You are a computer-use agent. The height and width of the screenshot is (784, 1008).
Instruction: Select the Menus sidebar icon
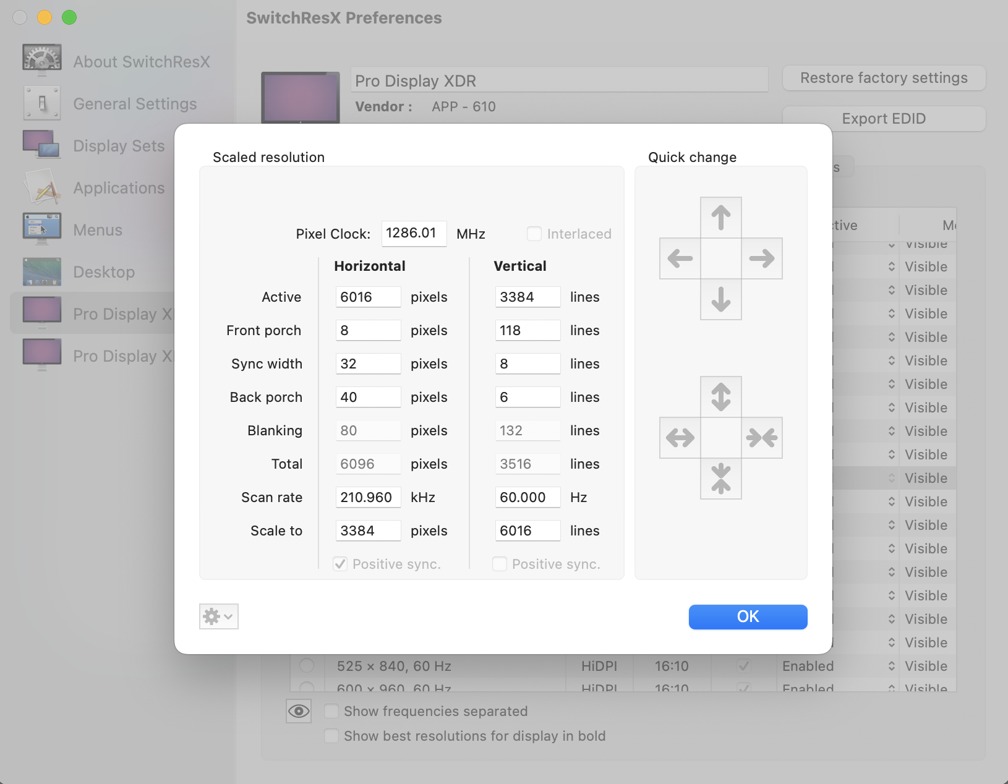point(42,229)
